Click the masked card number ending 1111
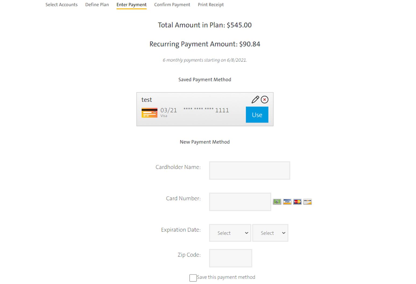Image resolution: width=416 pixels, height=284 pixels. pos(206,110)
